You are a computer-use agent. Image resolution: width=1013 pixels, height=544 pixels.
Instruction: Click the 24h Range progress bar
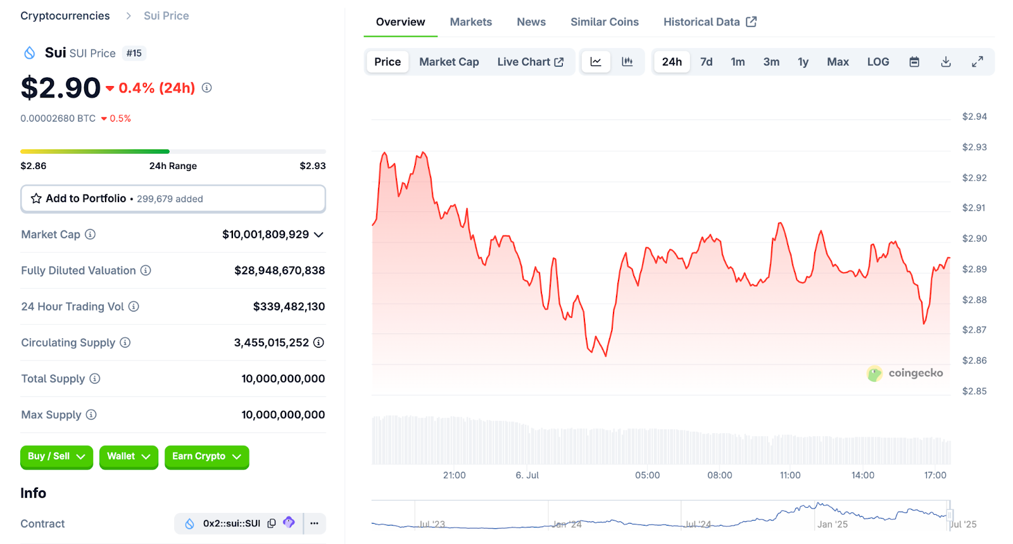pyautogui.click(x=173, y=151)
